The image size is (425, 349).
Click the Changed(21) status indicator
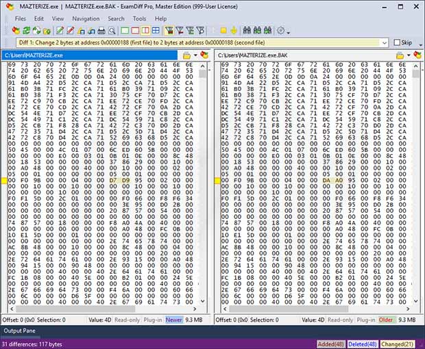click(x=397, y=344)
